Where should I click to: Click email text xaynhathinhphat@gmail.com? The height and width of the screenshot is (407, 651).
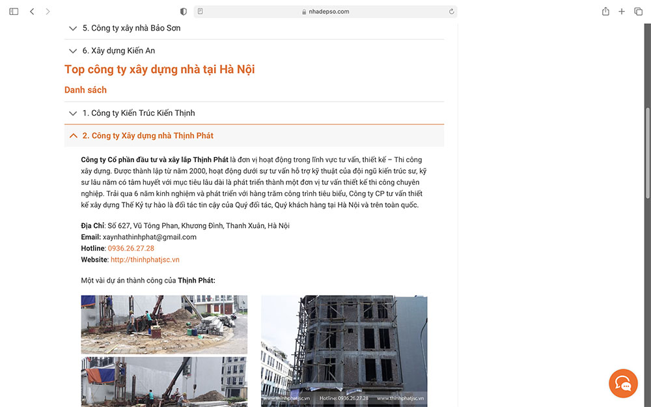click(150, 237)
